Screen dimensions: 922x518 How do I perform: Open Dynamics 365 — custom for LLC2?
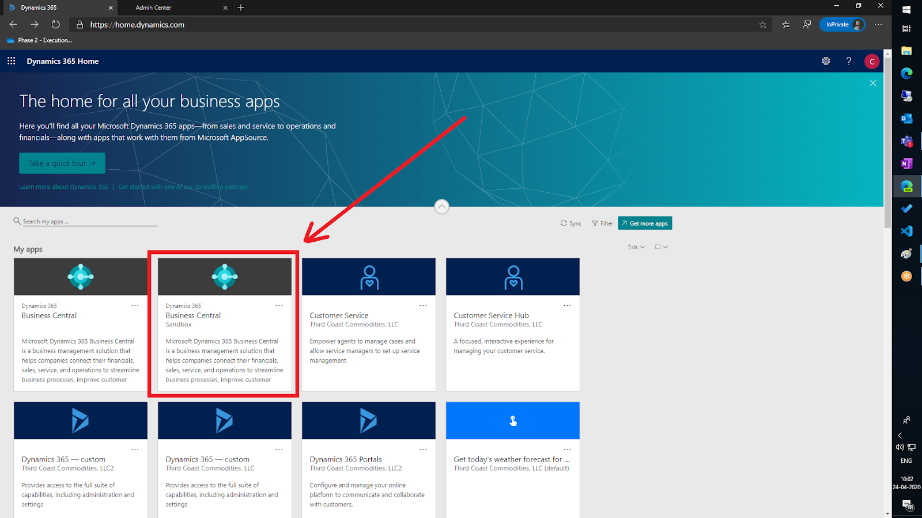[81, 460]
